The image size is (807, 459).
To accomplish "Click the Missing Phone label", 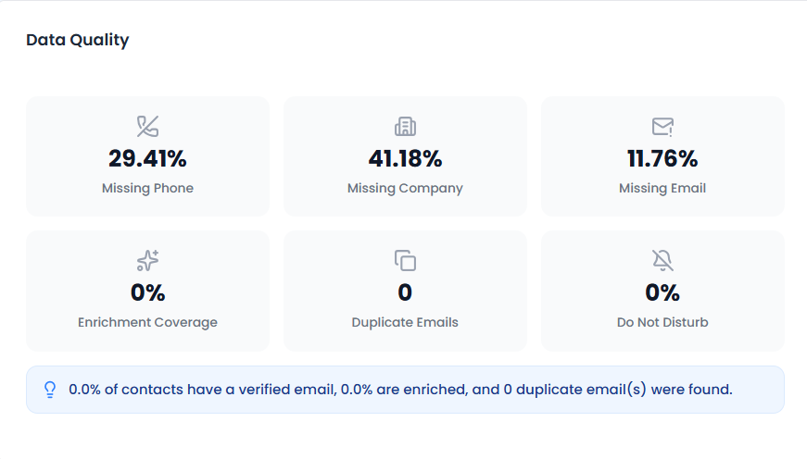I will pyautogui.click(x=147, y=188).
